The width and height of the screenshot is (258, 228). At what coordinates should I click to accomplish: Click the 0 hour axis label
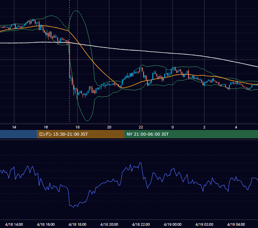173,127
